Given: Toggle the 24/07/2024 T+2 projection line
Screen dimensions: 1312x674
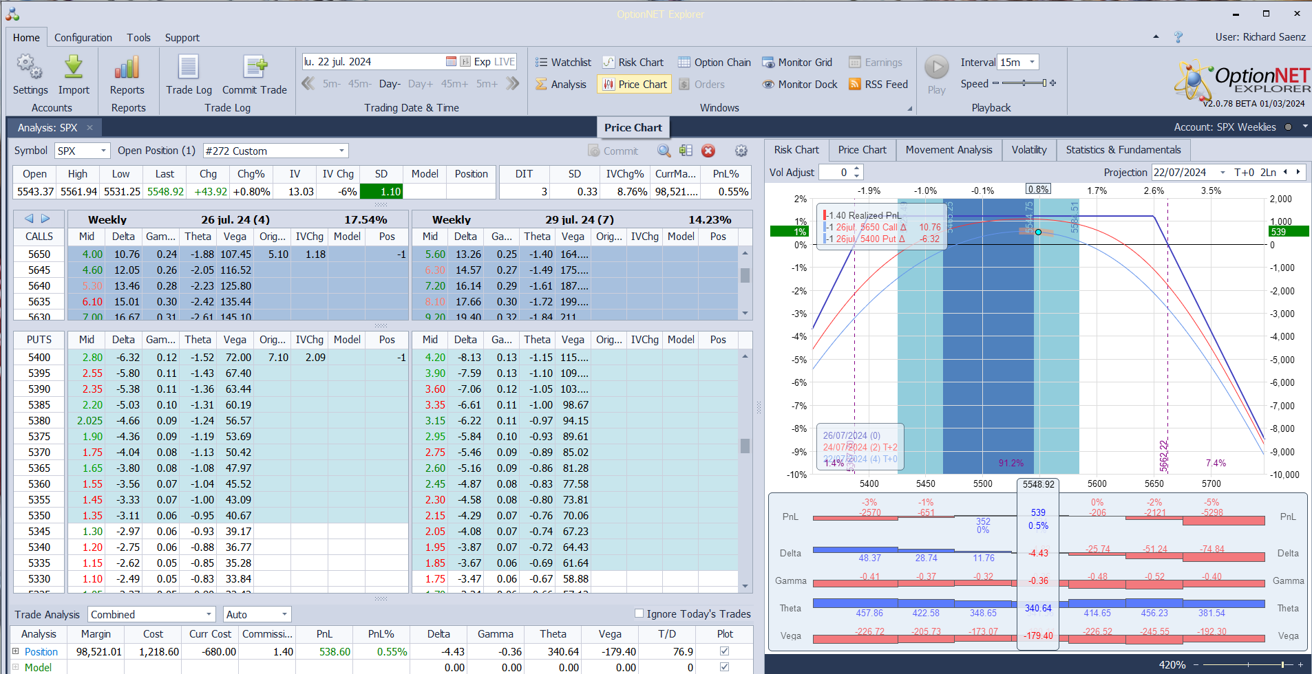Looking at the screenshot, I should [x=860, y=447].
